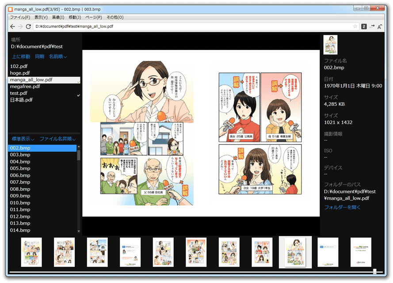Click the dimensions value 1021 x 1432

tap(338, 122)
